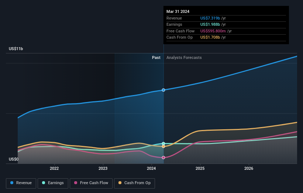303x193 pixels.
Task: Click the teal Earnings legend dot
Action: [44, 183]
